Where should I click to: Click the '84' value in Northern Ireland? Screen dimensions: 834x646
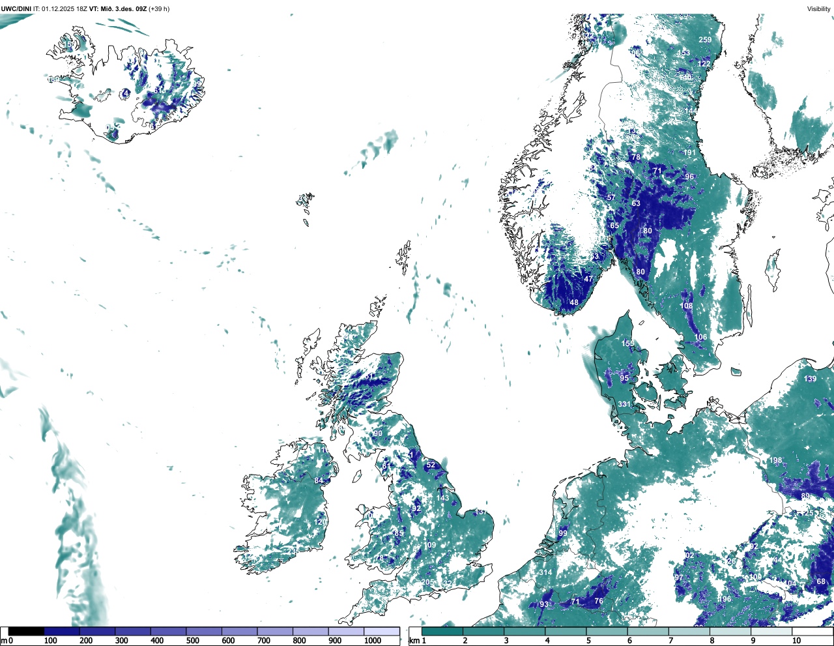319,481
